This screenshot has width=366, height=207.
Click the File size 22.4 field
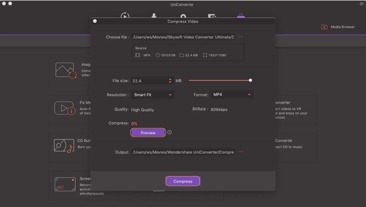click(149, 81)
